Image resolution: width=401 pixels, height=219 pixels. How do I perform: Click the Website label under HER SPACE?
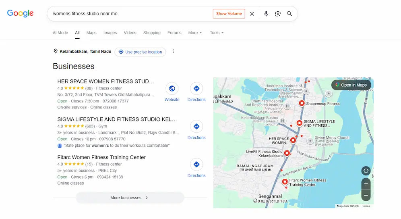tap(172, 100)
